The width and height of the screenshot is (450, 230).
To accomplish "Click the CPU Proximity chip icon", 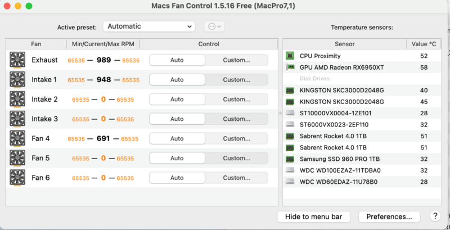I will pyautogui.click(x=290, y=56).
